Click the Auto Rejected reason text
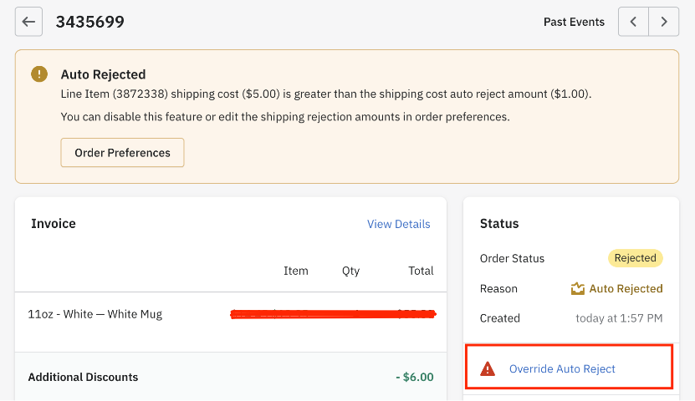 tap(626, 288)
